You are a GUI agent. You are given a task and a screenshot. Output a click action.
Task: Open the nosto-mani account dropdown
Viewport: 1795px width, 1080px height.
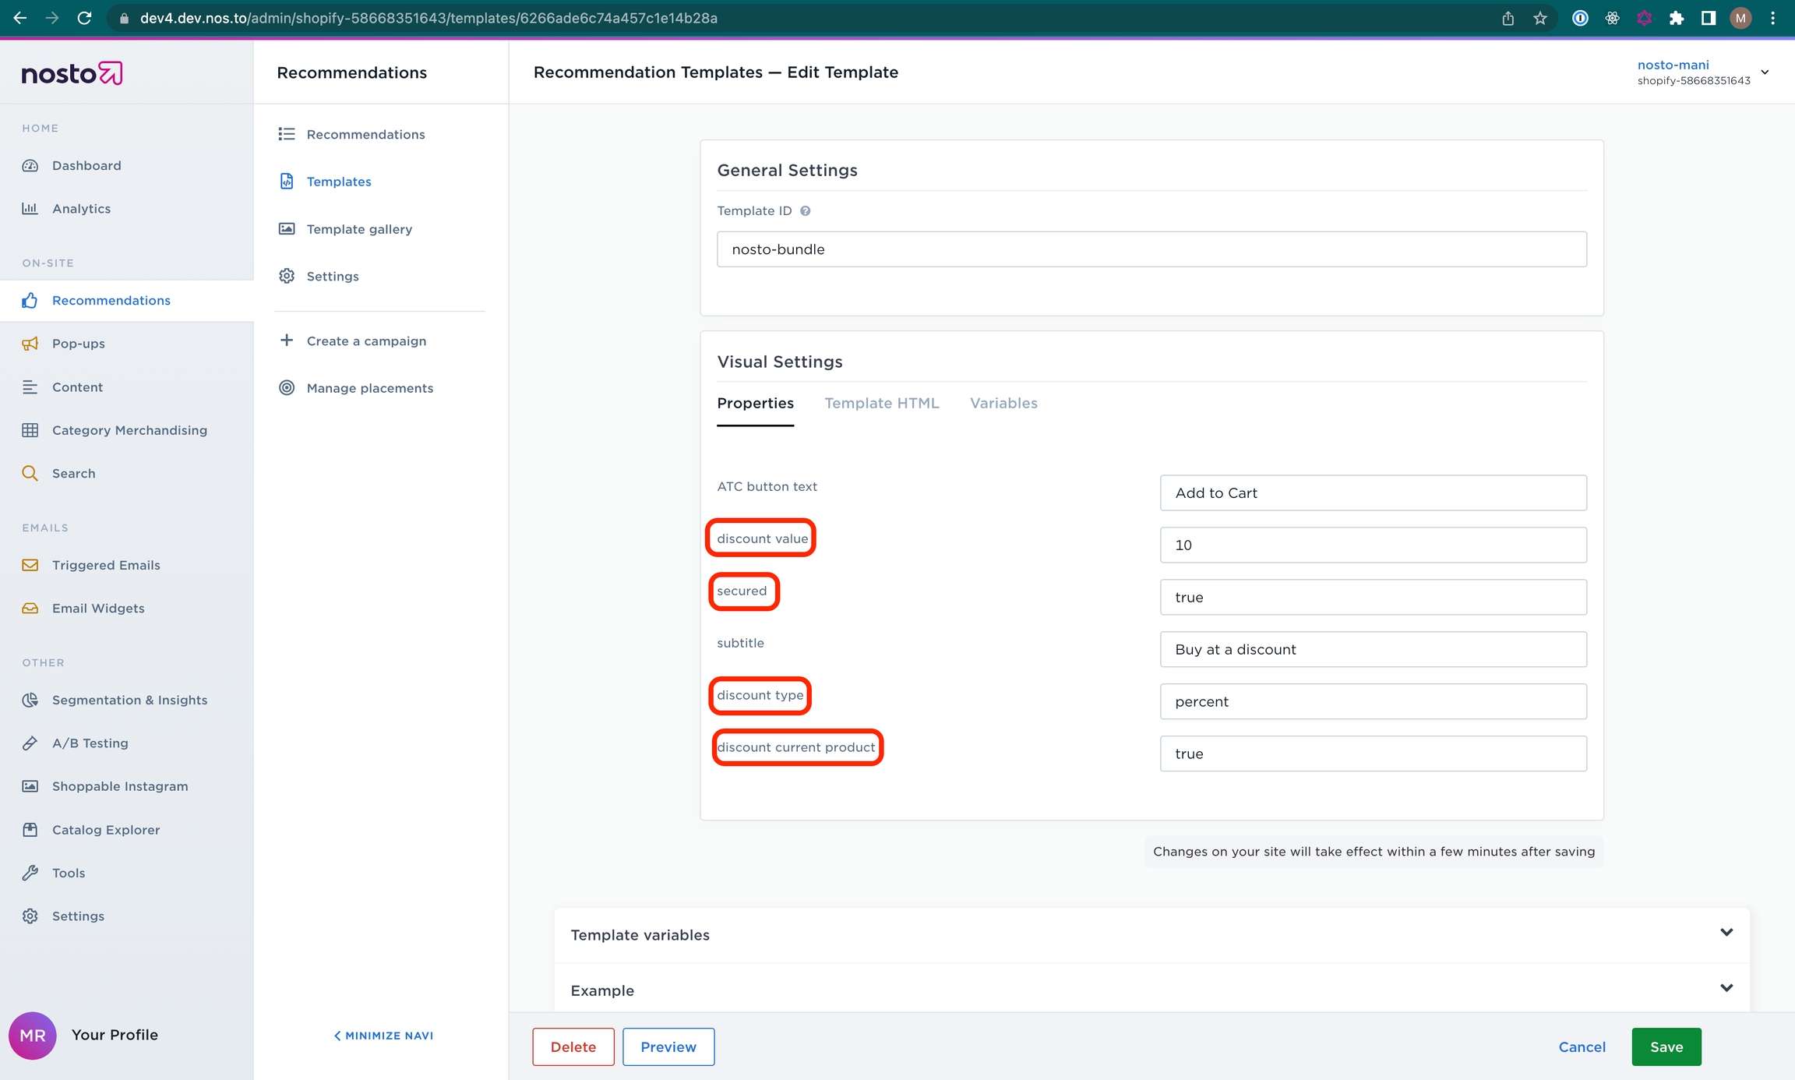coord(1765,72)
